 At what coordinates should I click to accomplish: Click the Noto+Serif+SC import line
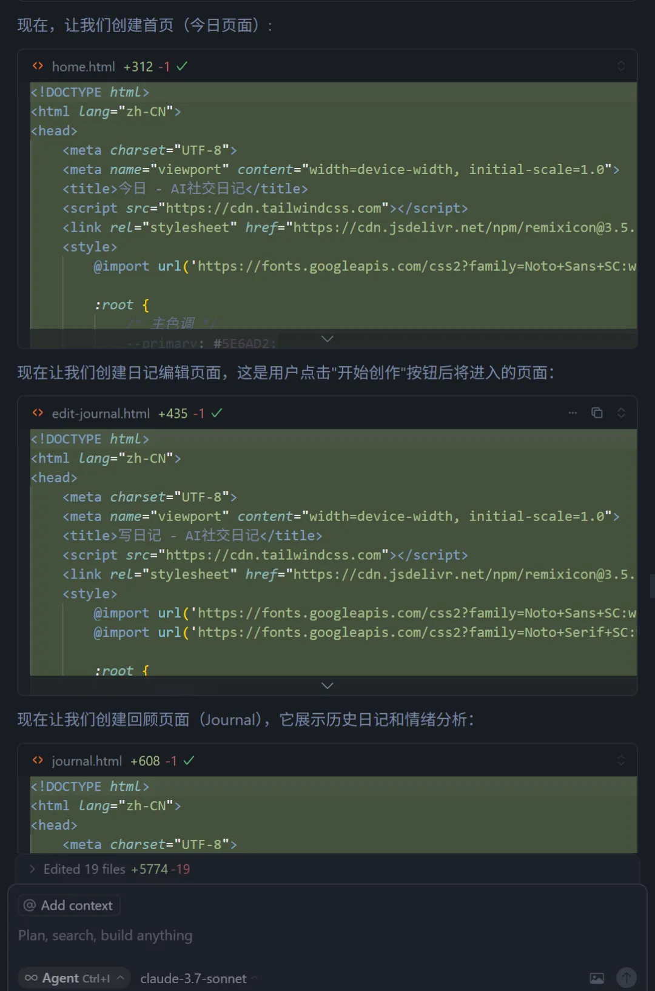(x=364, y=633)
